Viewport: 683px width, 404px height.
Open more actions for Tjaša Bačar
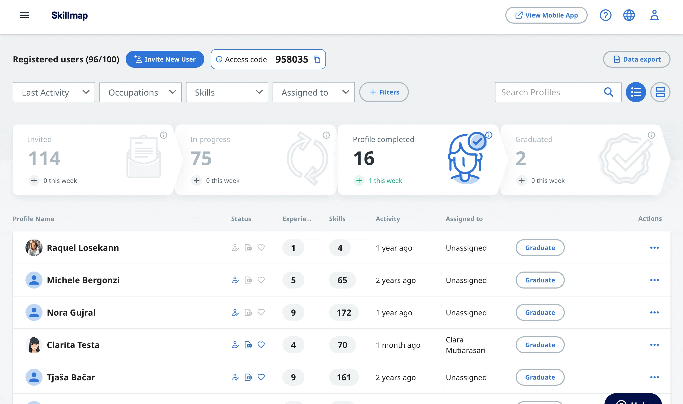[654, 377]
